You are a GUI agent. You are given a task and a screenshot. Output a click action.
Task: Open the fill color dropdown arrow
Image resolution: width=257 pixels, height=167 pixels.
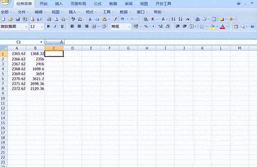(x=217, y=27)
